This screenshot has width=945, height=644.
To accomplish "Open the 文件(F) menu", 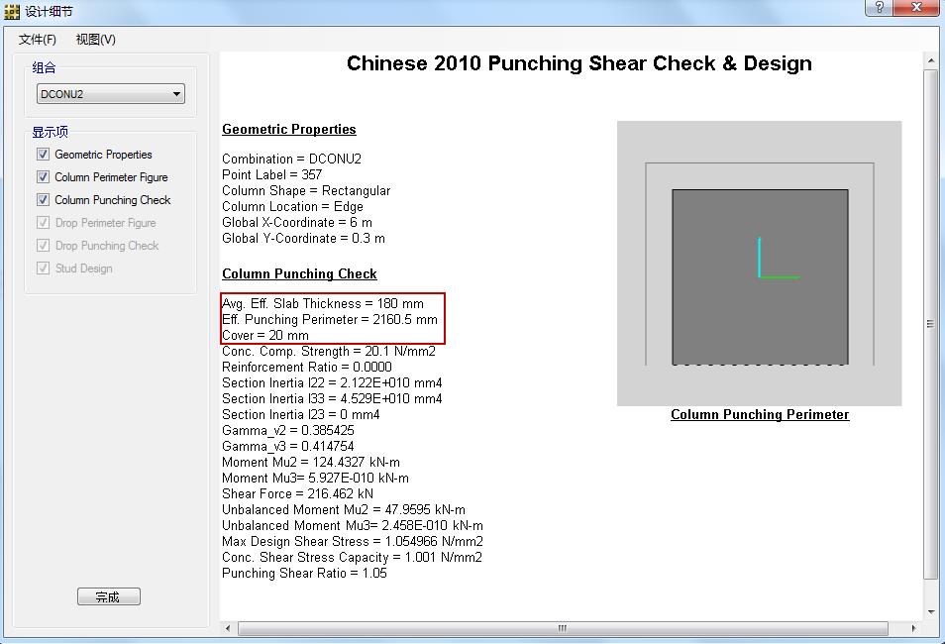I will point(38,40).
